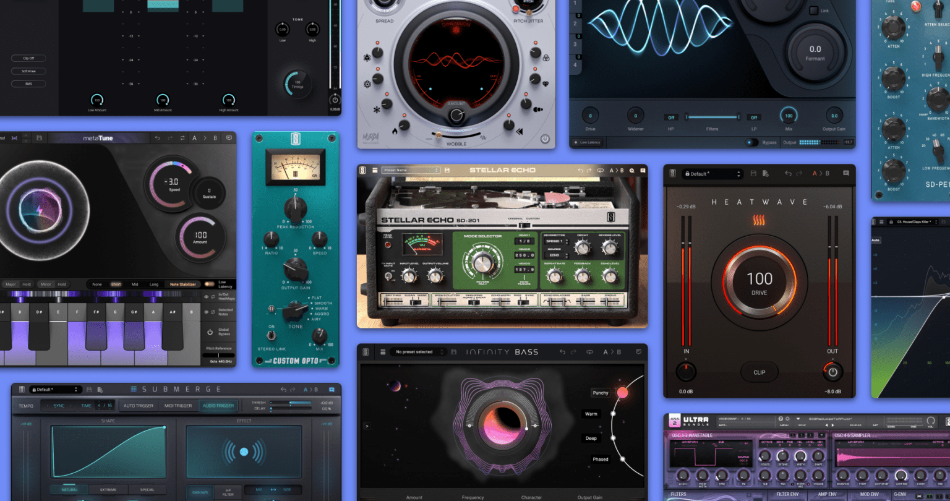This screenshot has height=501, width=950.
Task: Open the search magnifier in Stellar Echo header
Action: 631,169
